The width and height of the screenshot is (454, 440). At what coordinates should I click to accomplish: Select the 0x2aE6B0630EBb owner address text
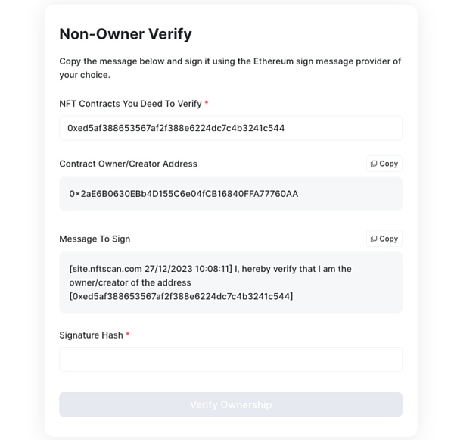184,194
